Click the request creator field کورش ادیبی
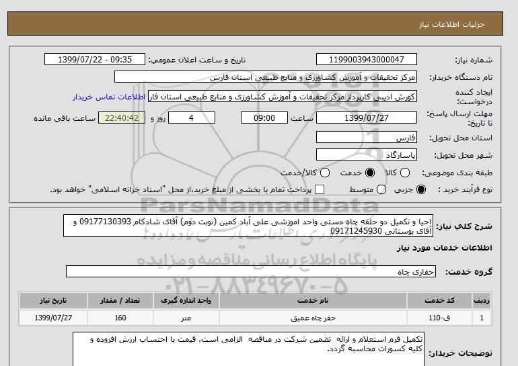 click(x=283, y=97)
